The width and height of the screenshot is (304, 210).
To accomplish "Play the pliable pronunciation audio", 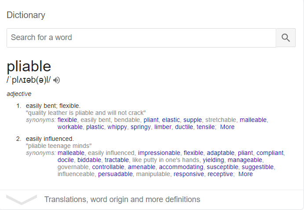I will tap(56, 80).
